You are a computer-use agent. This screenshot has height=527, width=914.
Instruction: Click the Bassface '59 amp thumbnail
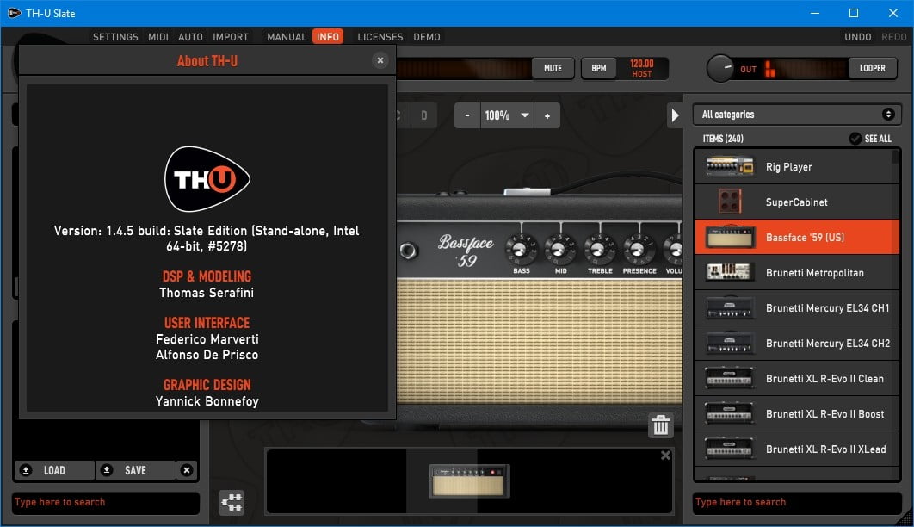(x=729, y=238)
